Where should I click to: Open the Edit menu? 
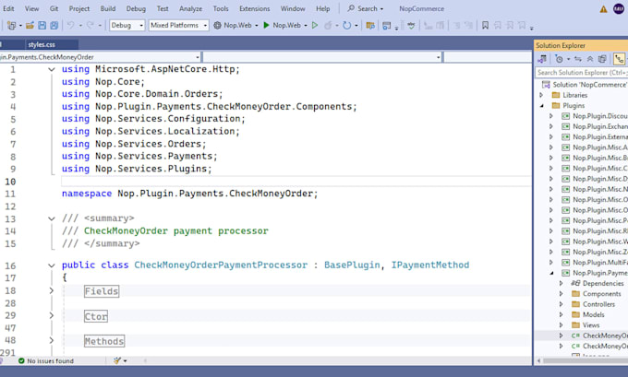tap(8, 8)
